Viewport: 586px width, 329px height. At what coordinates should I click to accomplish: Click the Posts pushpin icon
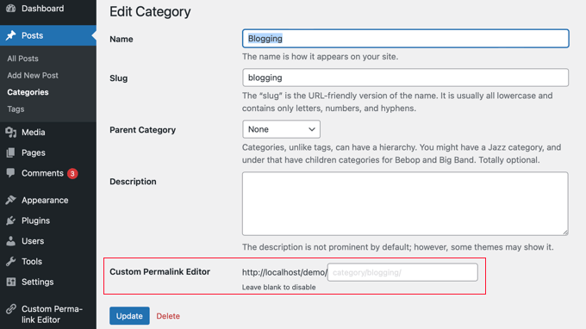(11, 35)
